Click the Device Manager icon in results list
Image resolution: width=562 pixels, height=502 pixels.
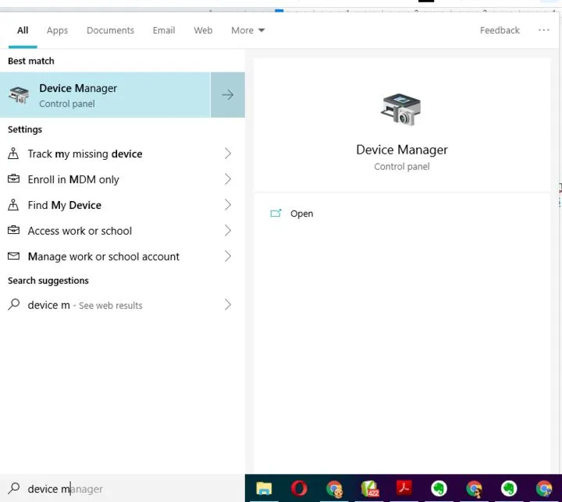(19, 95)
